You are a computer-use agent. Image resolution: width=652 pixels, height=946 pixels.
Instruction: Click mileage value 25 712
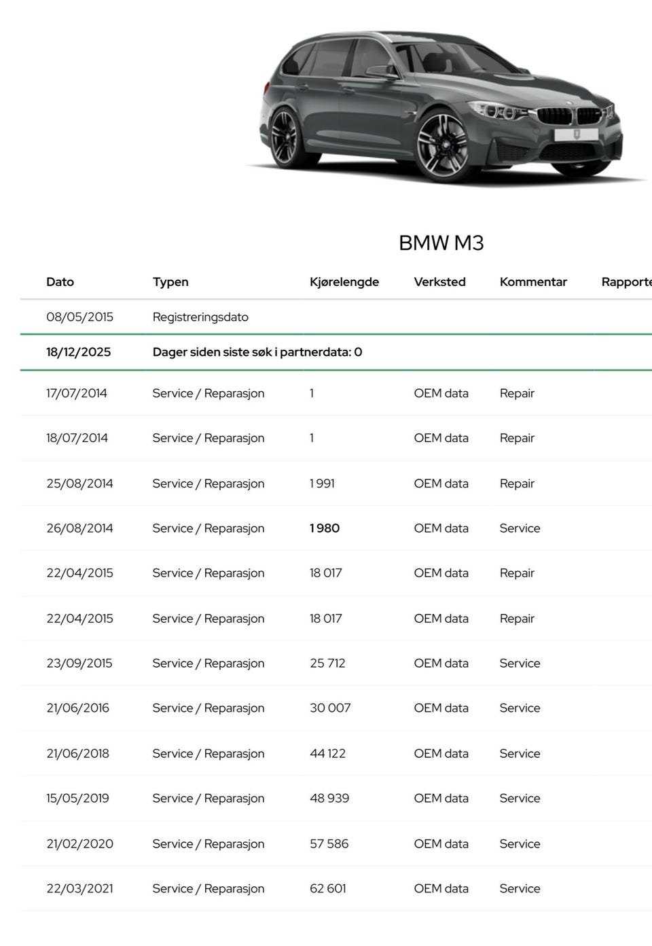point(327,663)
